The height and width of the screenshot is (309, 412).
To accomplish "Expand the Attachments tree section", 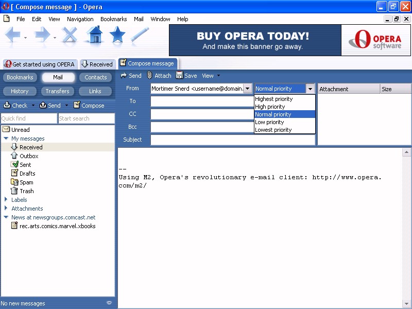I will pyautogui.click(x=6, y=209).
